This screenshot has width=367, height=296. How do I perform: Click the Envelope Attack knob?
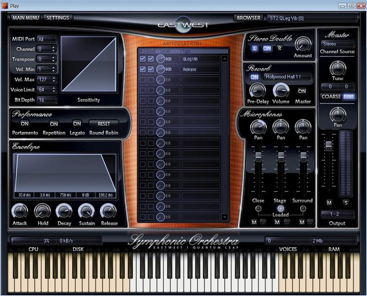[20, 211]
